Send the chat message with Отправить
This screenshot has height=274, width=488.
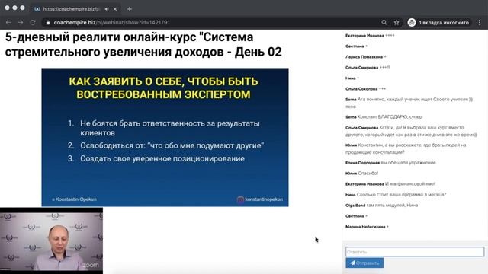[364, 263]
